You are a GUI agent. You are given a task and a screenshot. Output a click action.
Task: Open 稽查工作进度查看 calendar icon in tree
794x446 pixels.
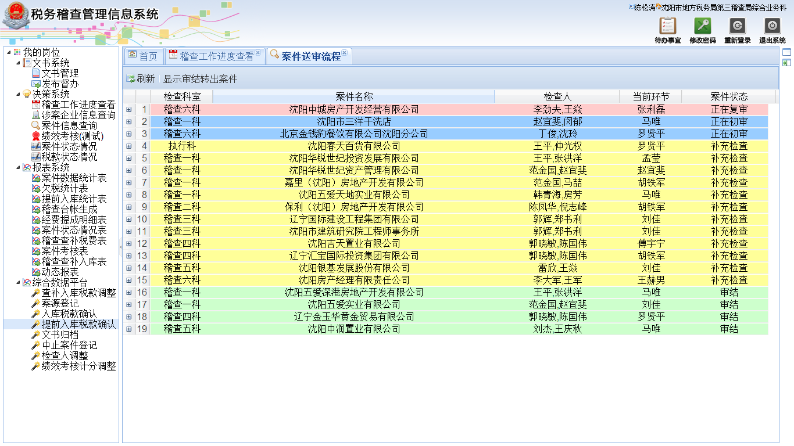[36, 105]
